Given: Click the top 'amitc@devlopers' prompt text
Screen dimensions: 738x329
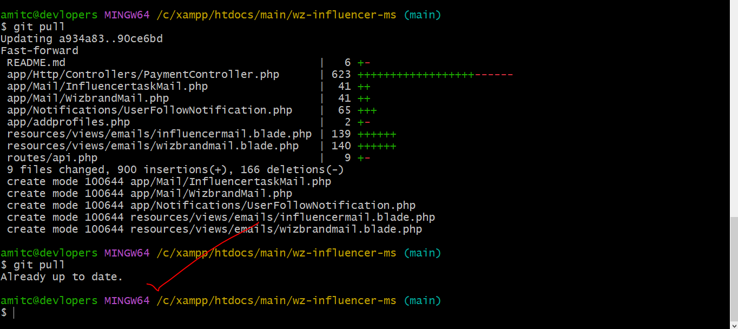Looking at the screenshot, I should [49, 15].
